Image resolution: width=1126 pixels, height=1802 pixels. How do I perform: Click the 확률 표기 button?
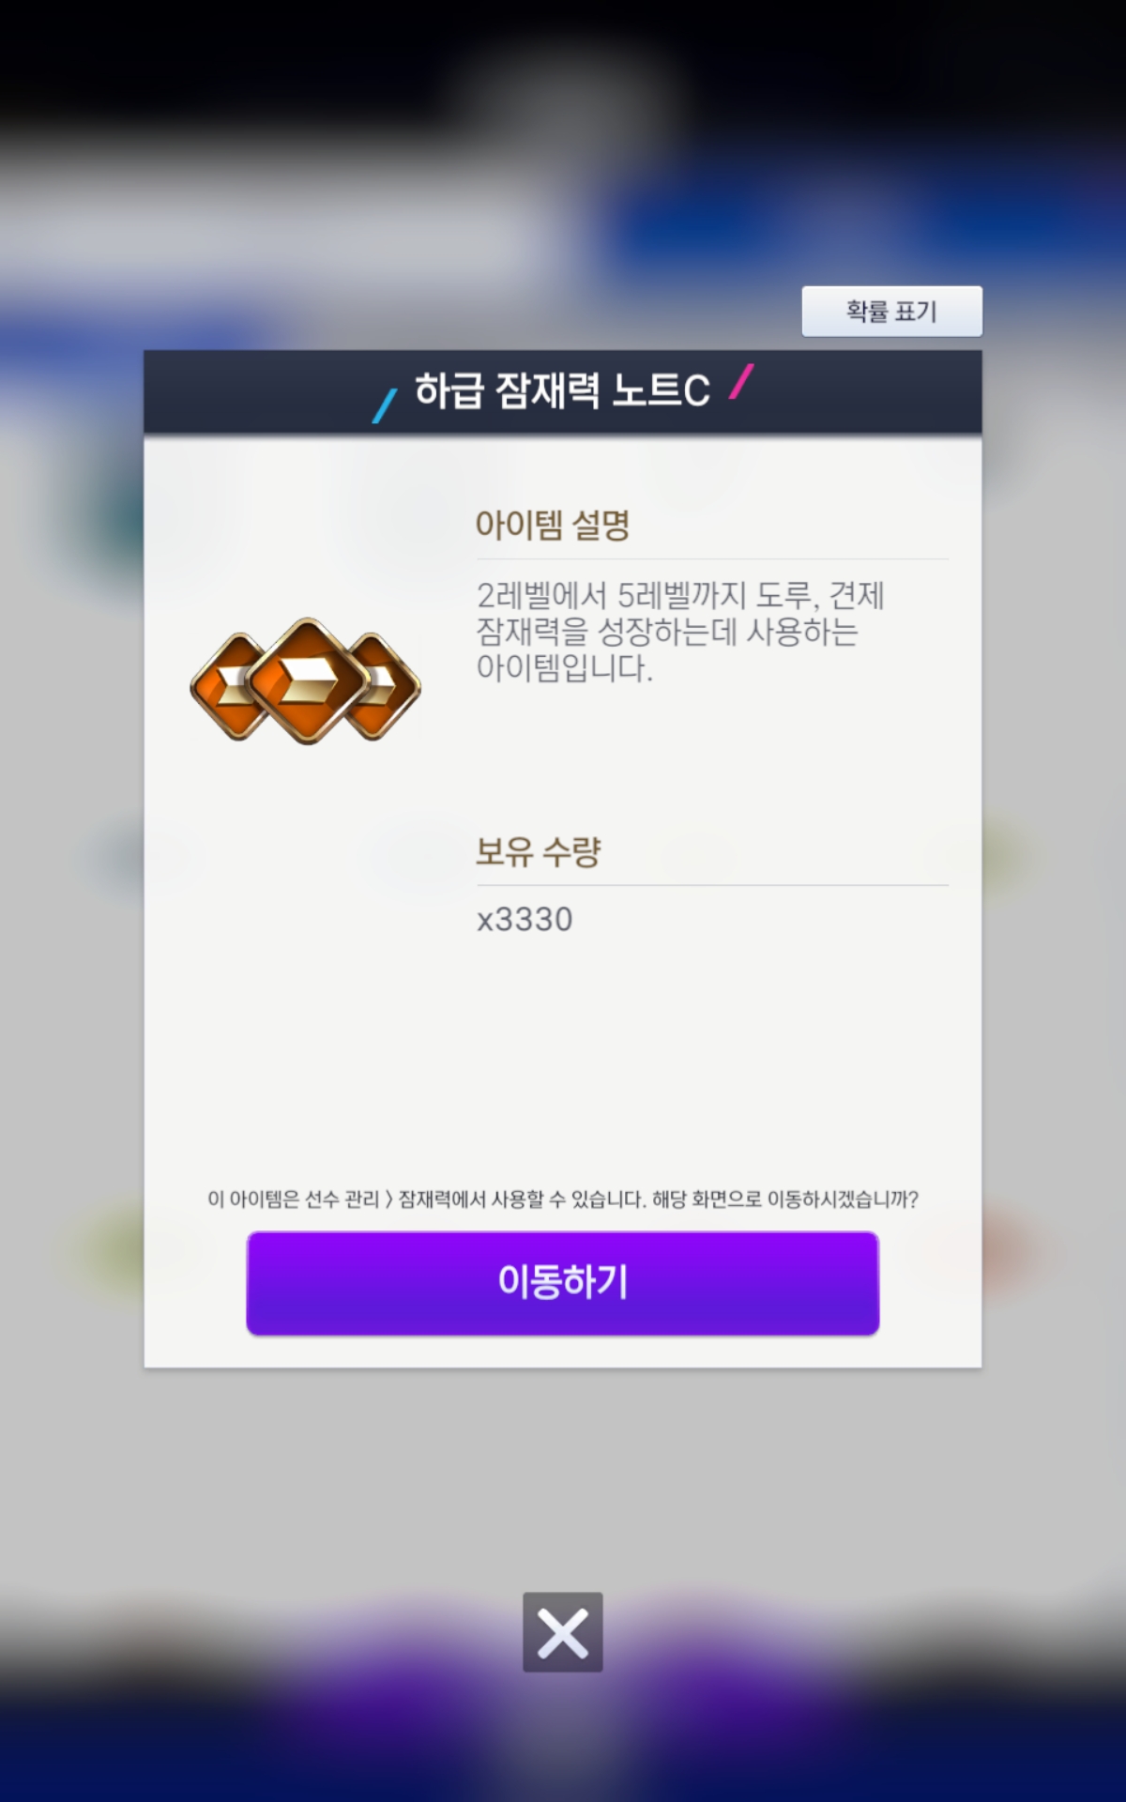click(x=891, y=311)
